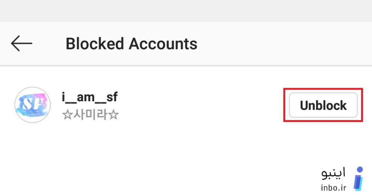The height and width of the screenshot is (196, 372).
Task: Click the gray status strip at top
Action: tap(186, 11)
